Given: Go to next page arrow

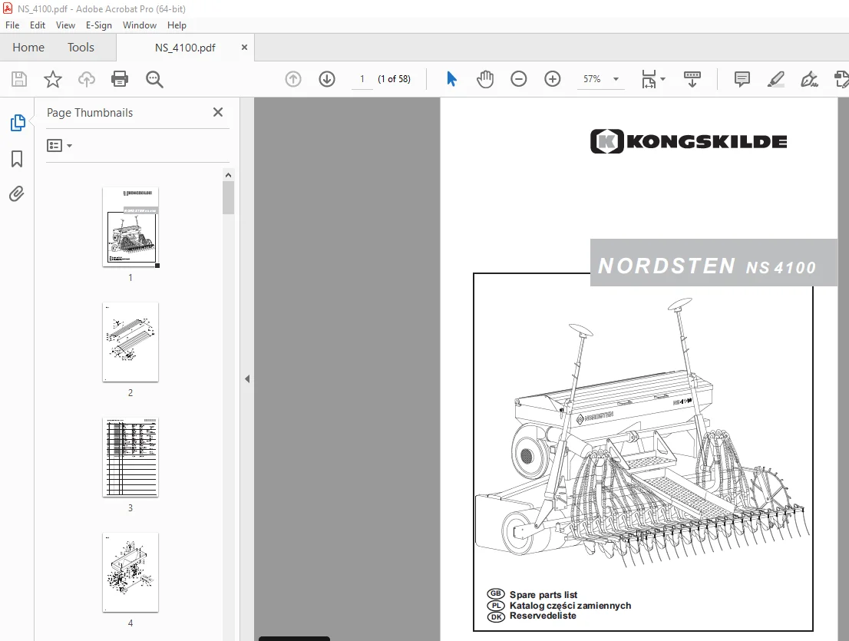Looking at the screenshot, I should 326,79.
